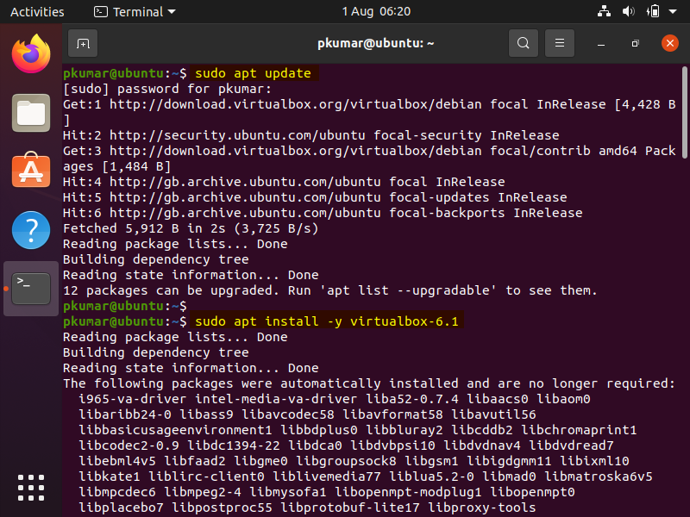This screenshot has width=690, height=517.
Task: Click 'sudo apt install -y virtualbox-6.1' command
Action: 327,321
